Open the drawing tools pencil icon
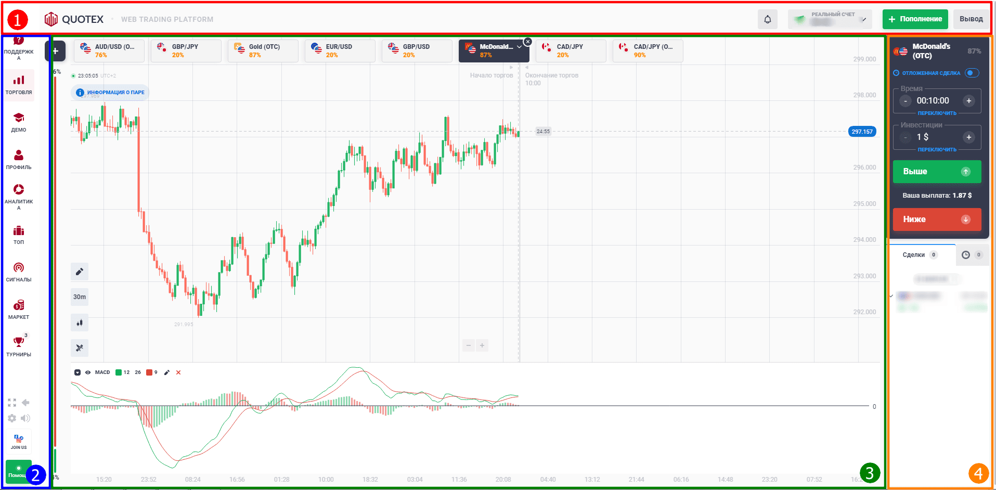 (80, 272)
